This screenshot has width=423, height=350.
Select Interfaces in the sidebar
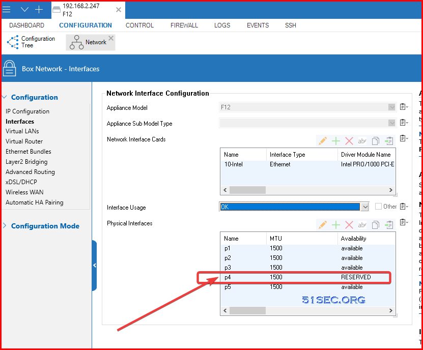pyautogui.click(x=20, y=122)
